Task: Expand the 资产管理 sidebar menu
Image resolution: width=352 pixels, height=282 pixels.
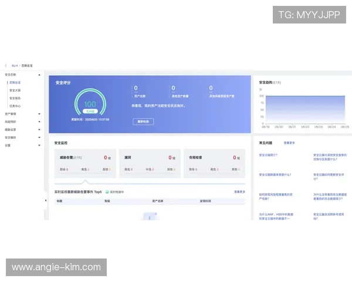Action: click(x=39, y=113)
